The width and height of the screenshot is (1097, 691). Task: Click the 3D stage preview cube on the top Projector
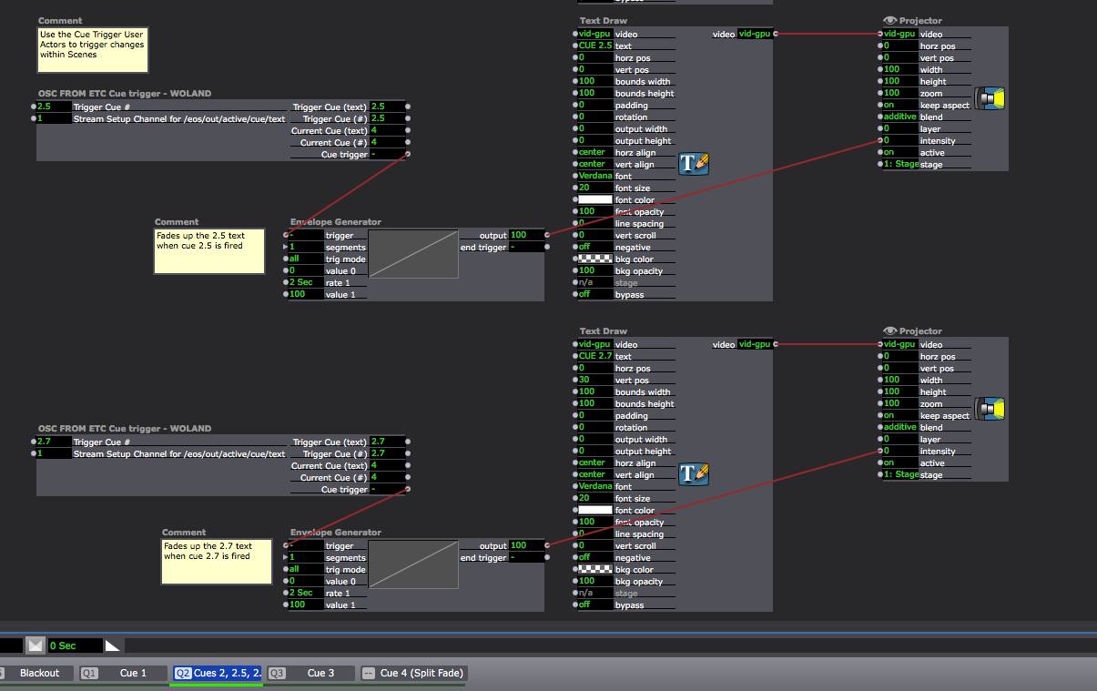click(x=990, y=97)
